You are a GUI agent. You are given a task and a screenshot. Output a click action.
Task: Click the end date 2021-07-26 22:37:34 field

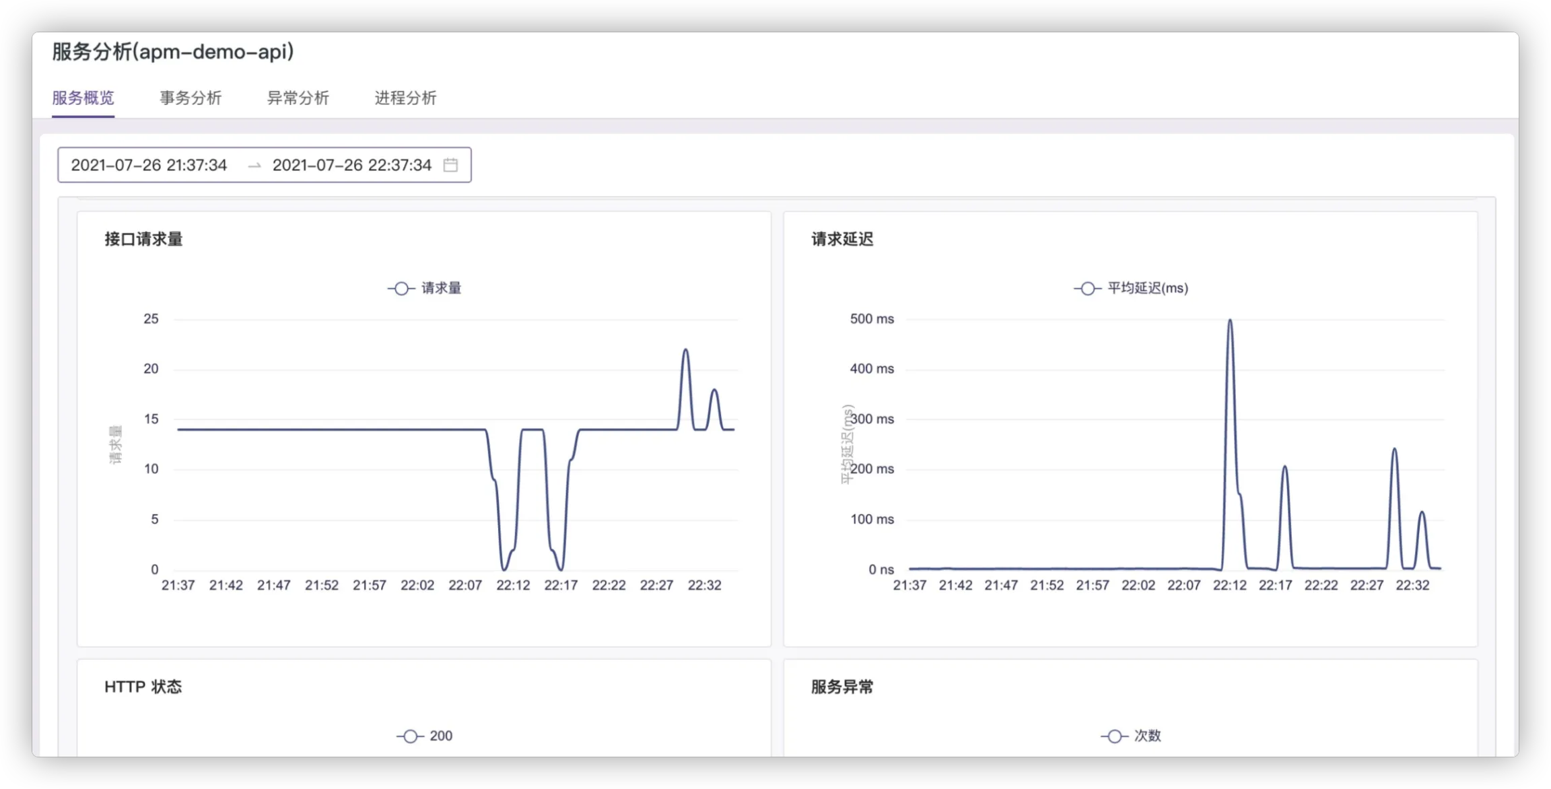coord(351,165)
